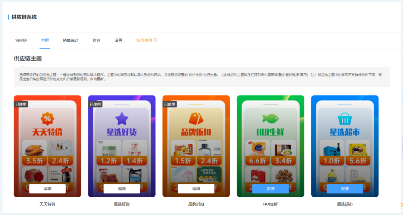Click the 已使用 badge on 品牌折扣 card
The image size is (403, 215).
(170, 104)
